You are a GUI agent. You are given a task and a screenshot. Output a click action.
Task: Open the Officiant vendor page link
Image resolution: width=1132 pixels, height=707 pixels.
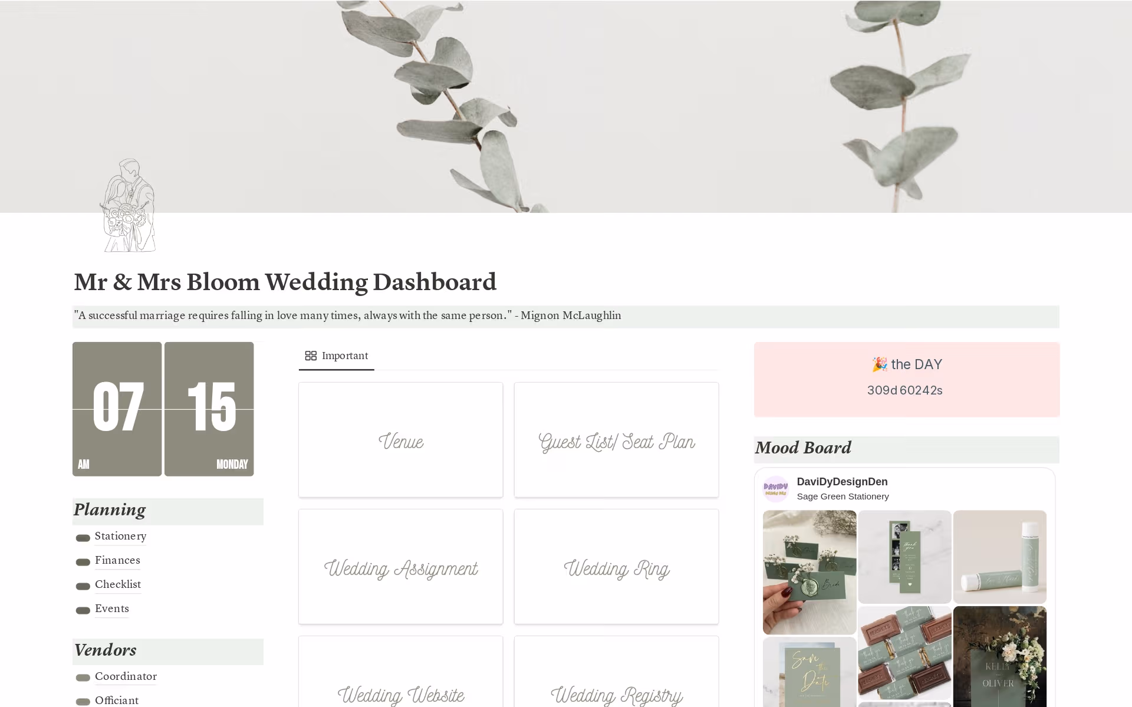click(x=117, y=701)
